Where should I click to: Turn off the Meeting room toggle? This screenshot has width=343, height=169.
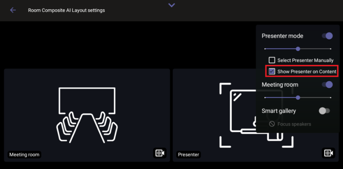327,85
